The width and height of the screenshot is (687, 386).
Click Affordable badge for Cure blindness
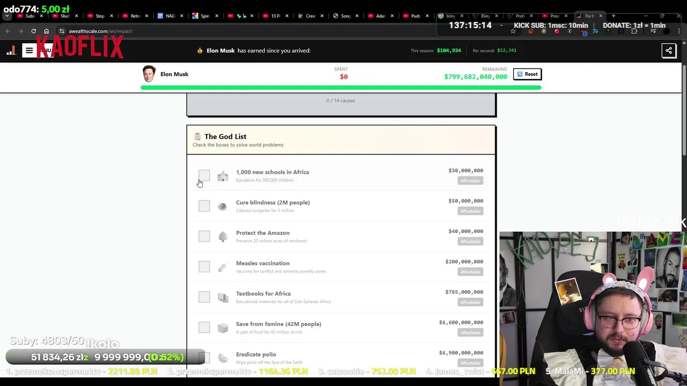(x=470, y=211)
